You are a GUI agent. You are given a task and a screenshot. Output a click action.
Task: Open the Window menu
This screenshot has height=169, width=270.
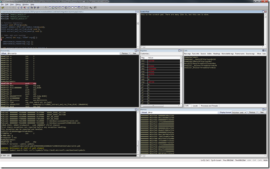(26, 5)
